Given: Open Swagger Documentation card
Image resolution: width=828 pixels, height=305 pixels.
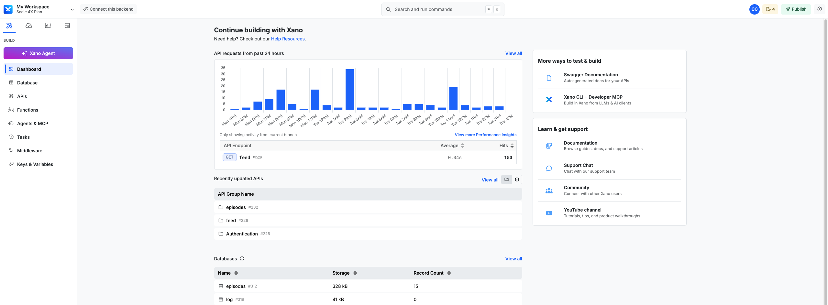Looking at the screenshot, I should tap(610, 78).
